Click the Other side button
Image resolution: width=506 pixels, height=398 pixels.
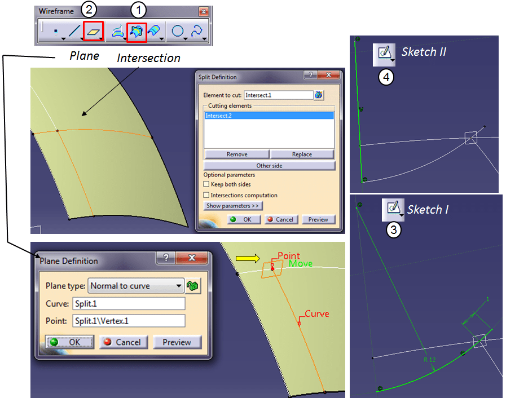point(269,166)
